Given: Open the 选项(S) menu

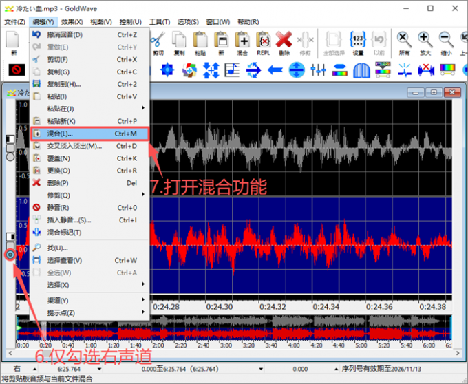Looking at the screenshot, I should [x=188, y=22].
